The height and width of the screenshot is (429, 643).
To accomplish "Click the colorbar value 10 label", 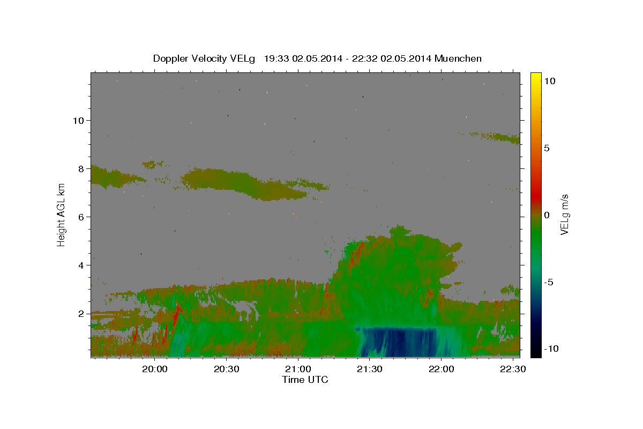I will 549,80.
